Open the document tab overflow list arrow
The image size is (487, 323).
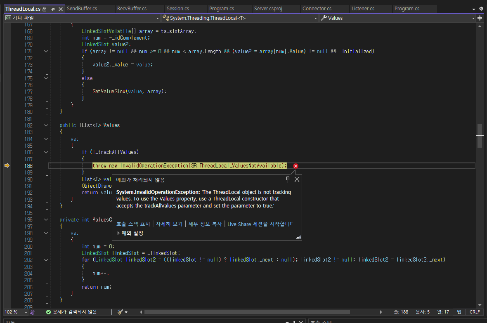(x=474, y=9)
